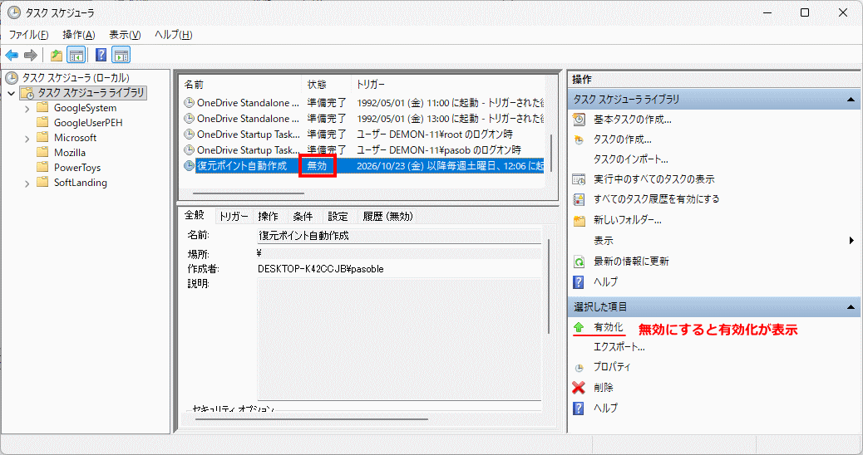863x455 pixels.
Task: Click the title bar Task Scheduler clock icon
Action: (14, 12)
